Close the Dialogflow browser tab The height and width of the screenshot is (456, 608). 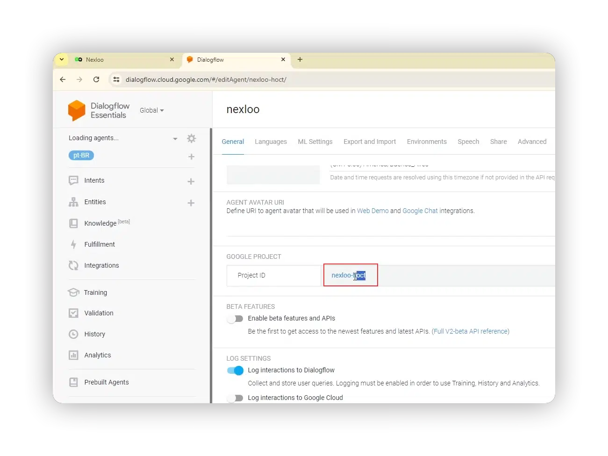283,59
